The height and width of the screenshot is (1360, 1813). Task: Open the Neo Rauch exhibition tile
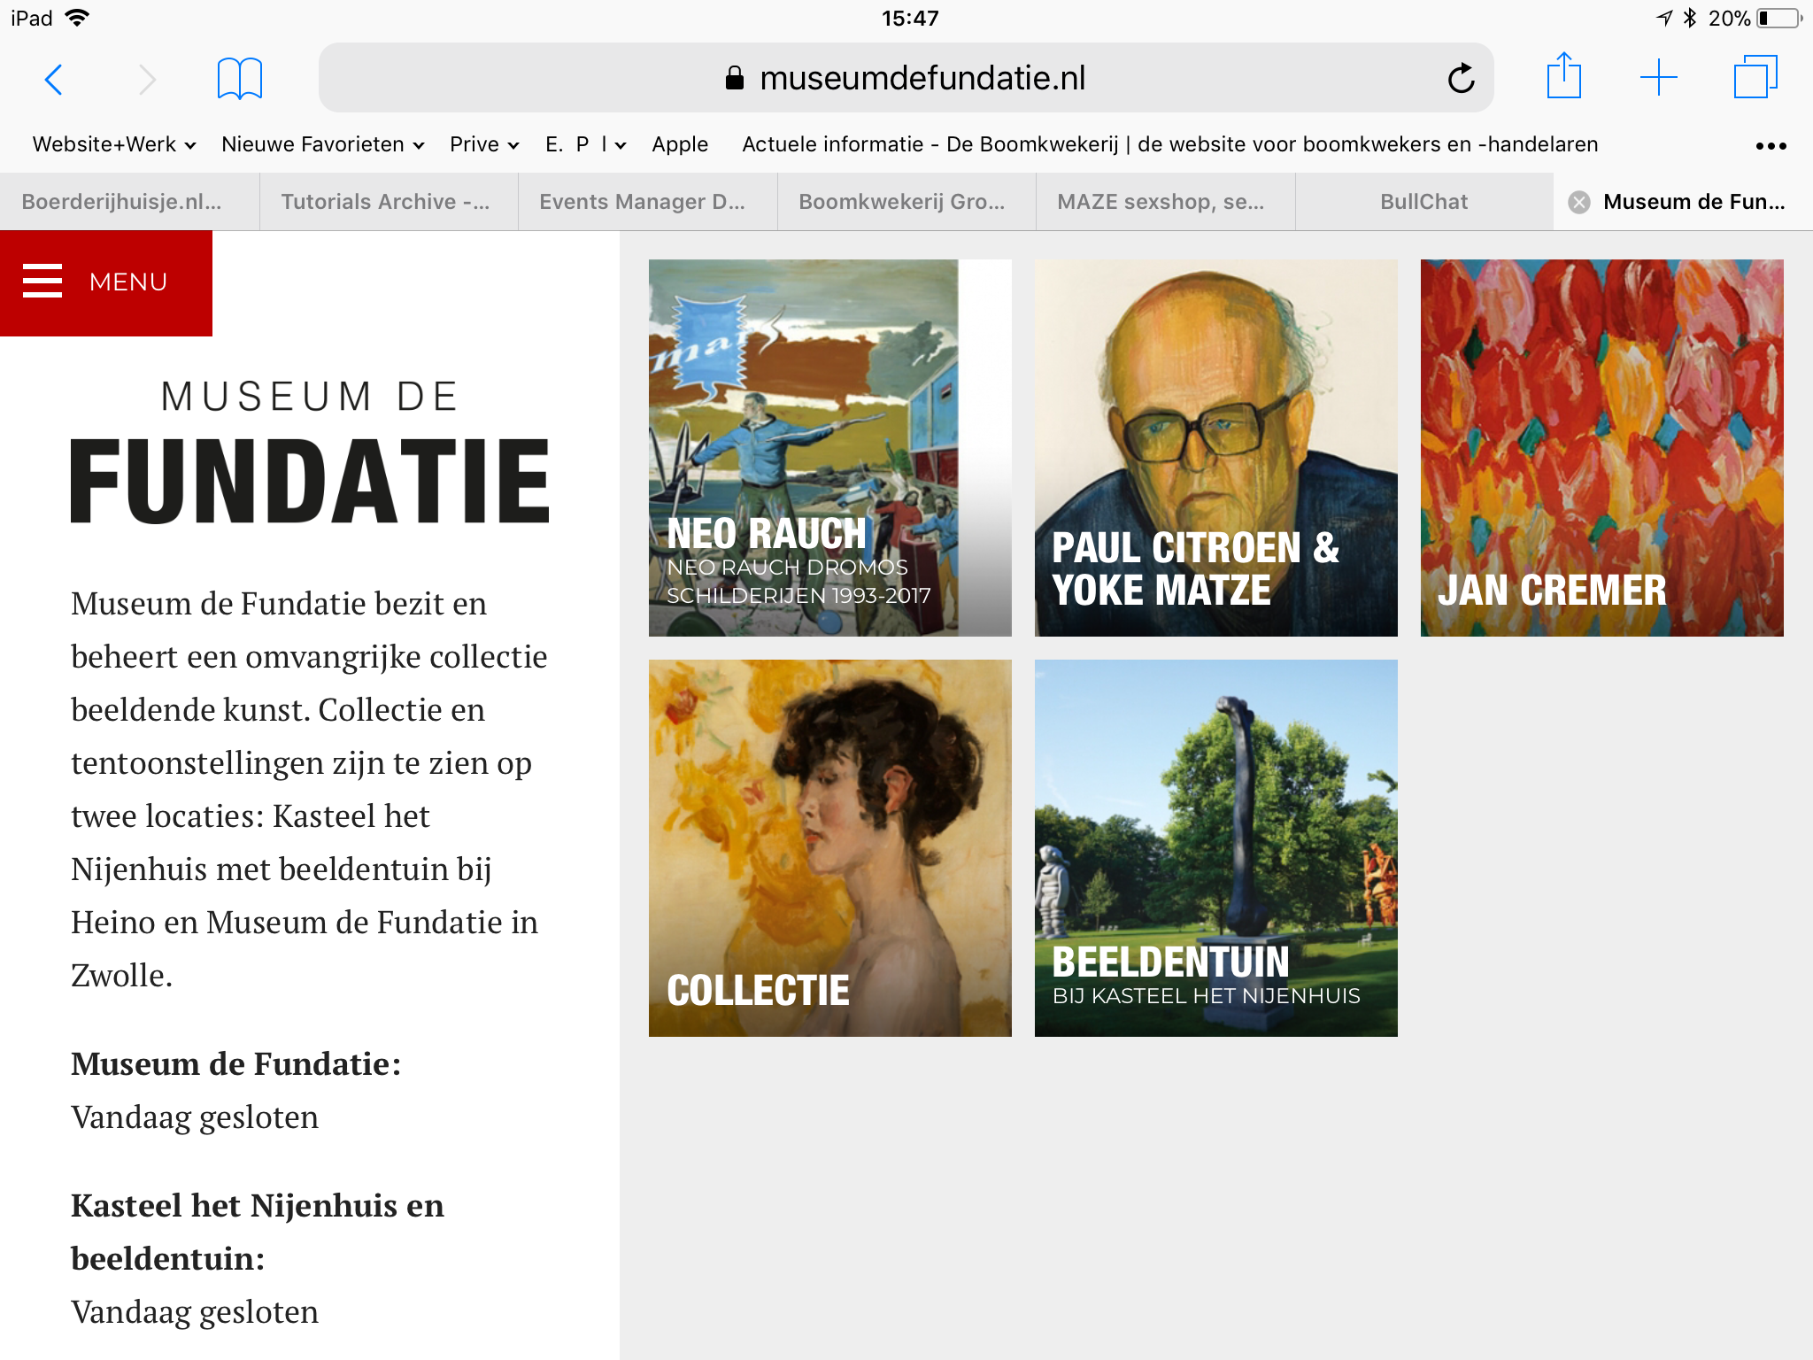click(829, 448)
